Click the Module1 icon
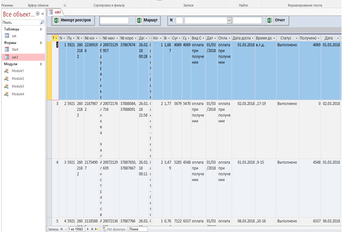Screen dimensions: 342x232 coord(7,71)
